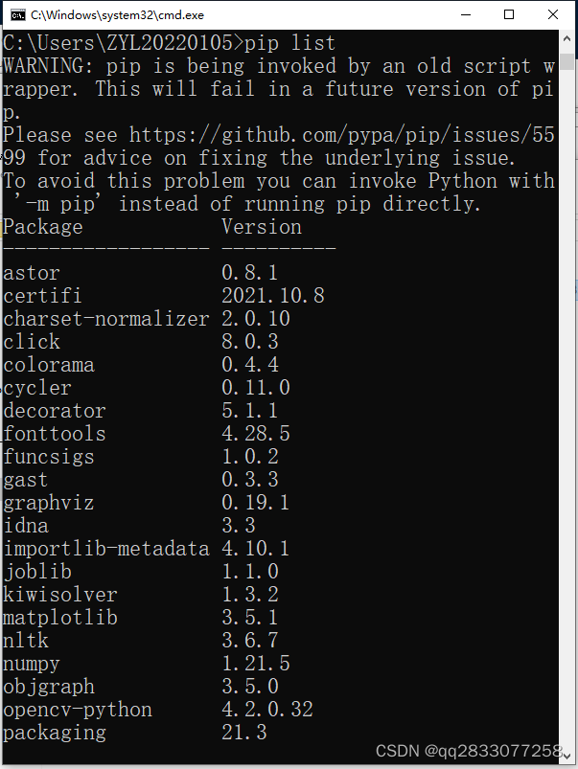Click the matplotlib version 3.5.1
Image resolution: width=578 pixels, height=769 pixels.
[249, 617]
